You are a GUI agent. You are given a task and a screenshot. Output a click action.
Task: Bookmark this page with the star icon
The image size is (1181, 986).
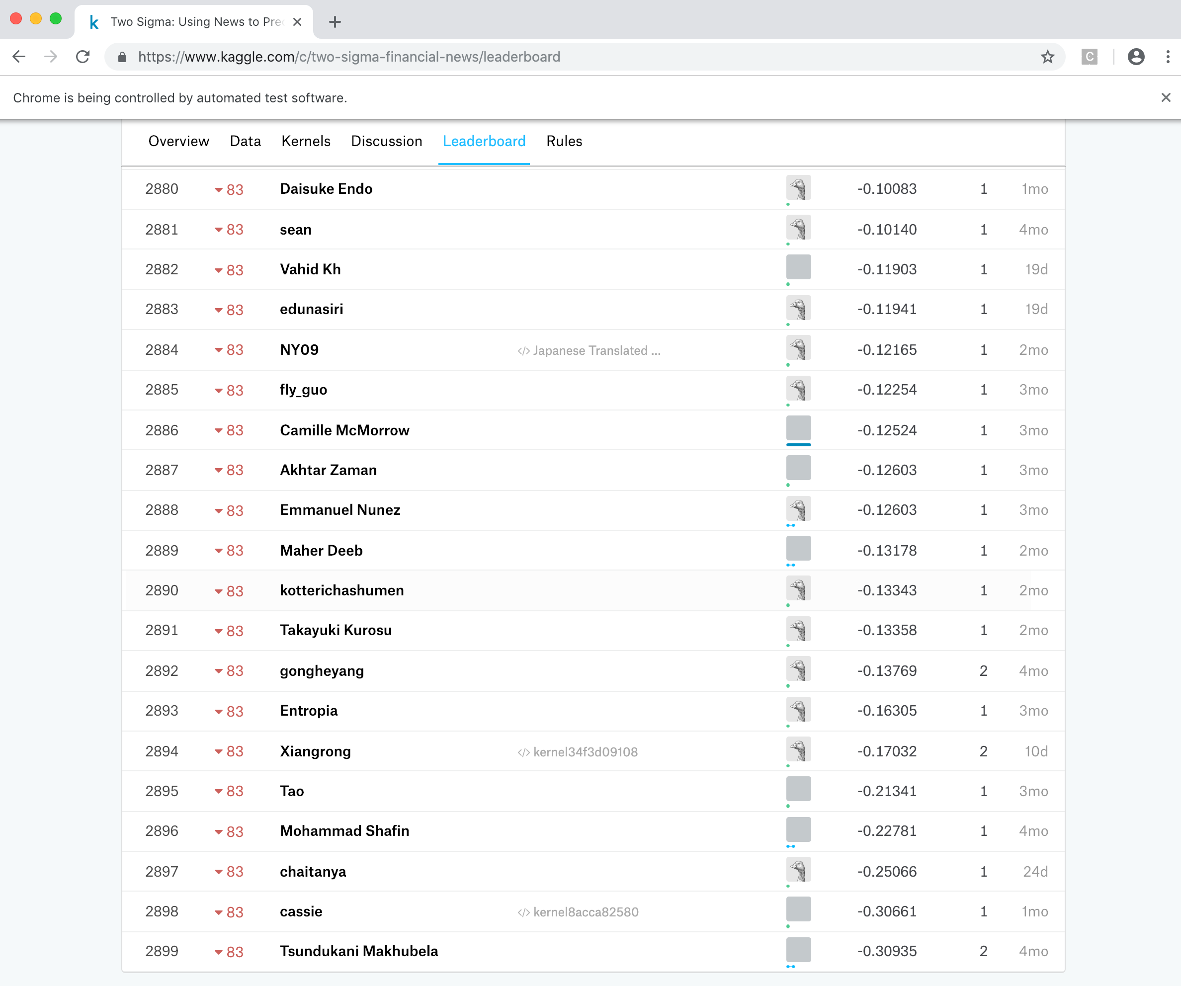tap(1047, 57)
